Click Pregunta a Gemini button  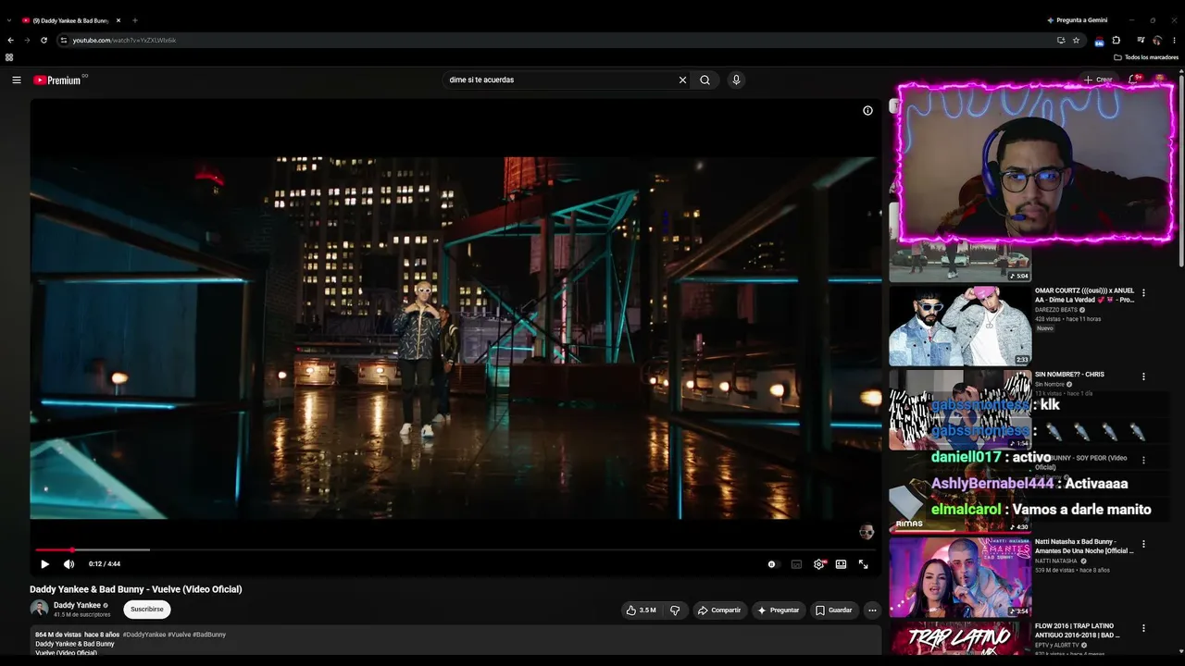point(1078,20)
